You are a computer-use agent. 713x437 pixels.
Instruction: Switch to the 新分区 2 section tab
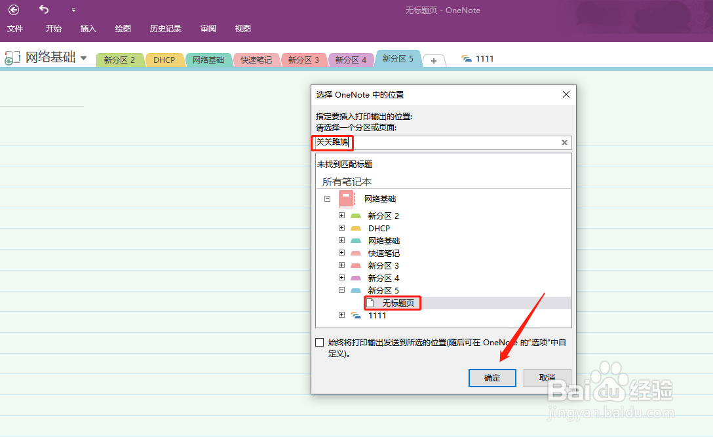click(120, 60)
